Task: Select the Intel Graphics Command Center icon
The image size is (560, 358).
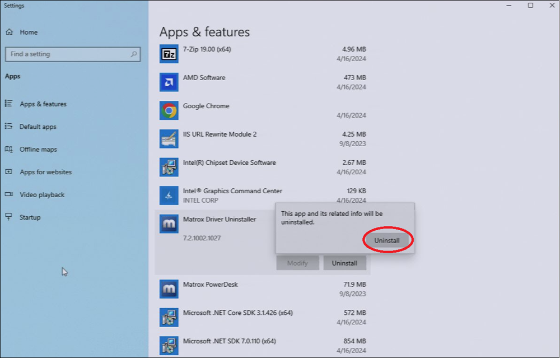Action: point(169,196)
